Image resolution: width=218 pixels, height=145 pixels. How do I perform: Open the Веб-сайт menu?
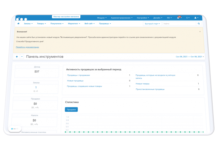point(90,24)
